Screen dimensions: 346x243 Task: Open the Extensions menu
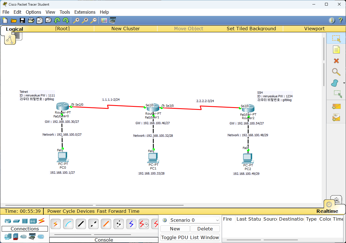[x=85, y=12]
